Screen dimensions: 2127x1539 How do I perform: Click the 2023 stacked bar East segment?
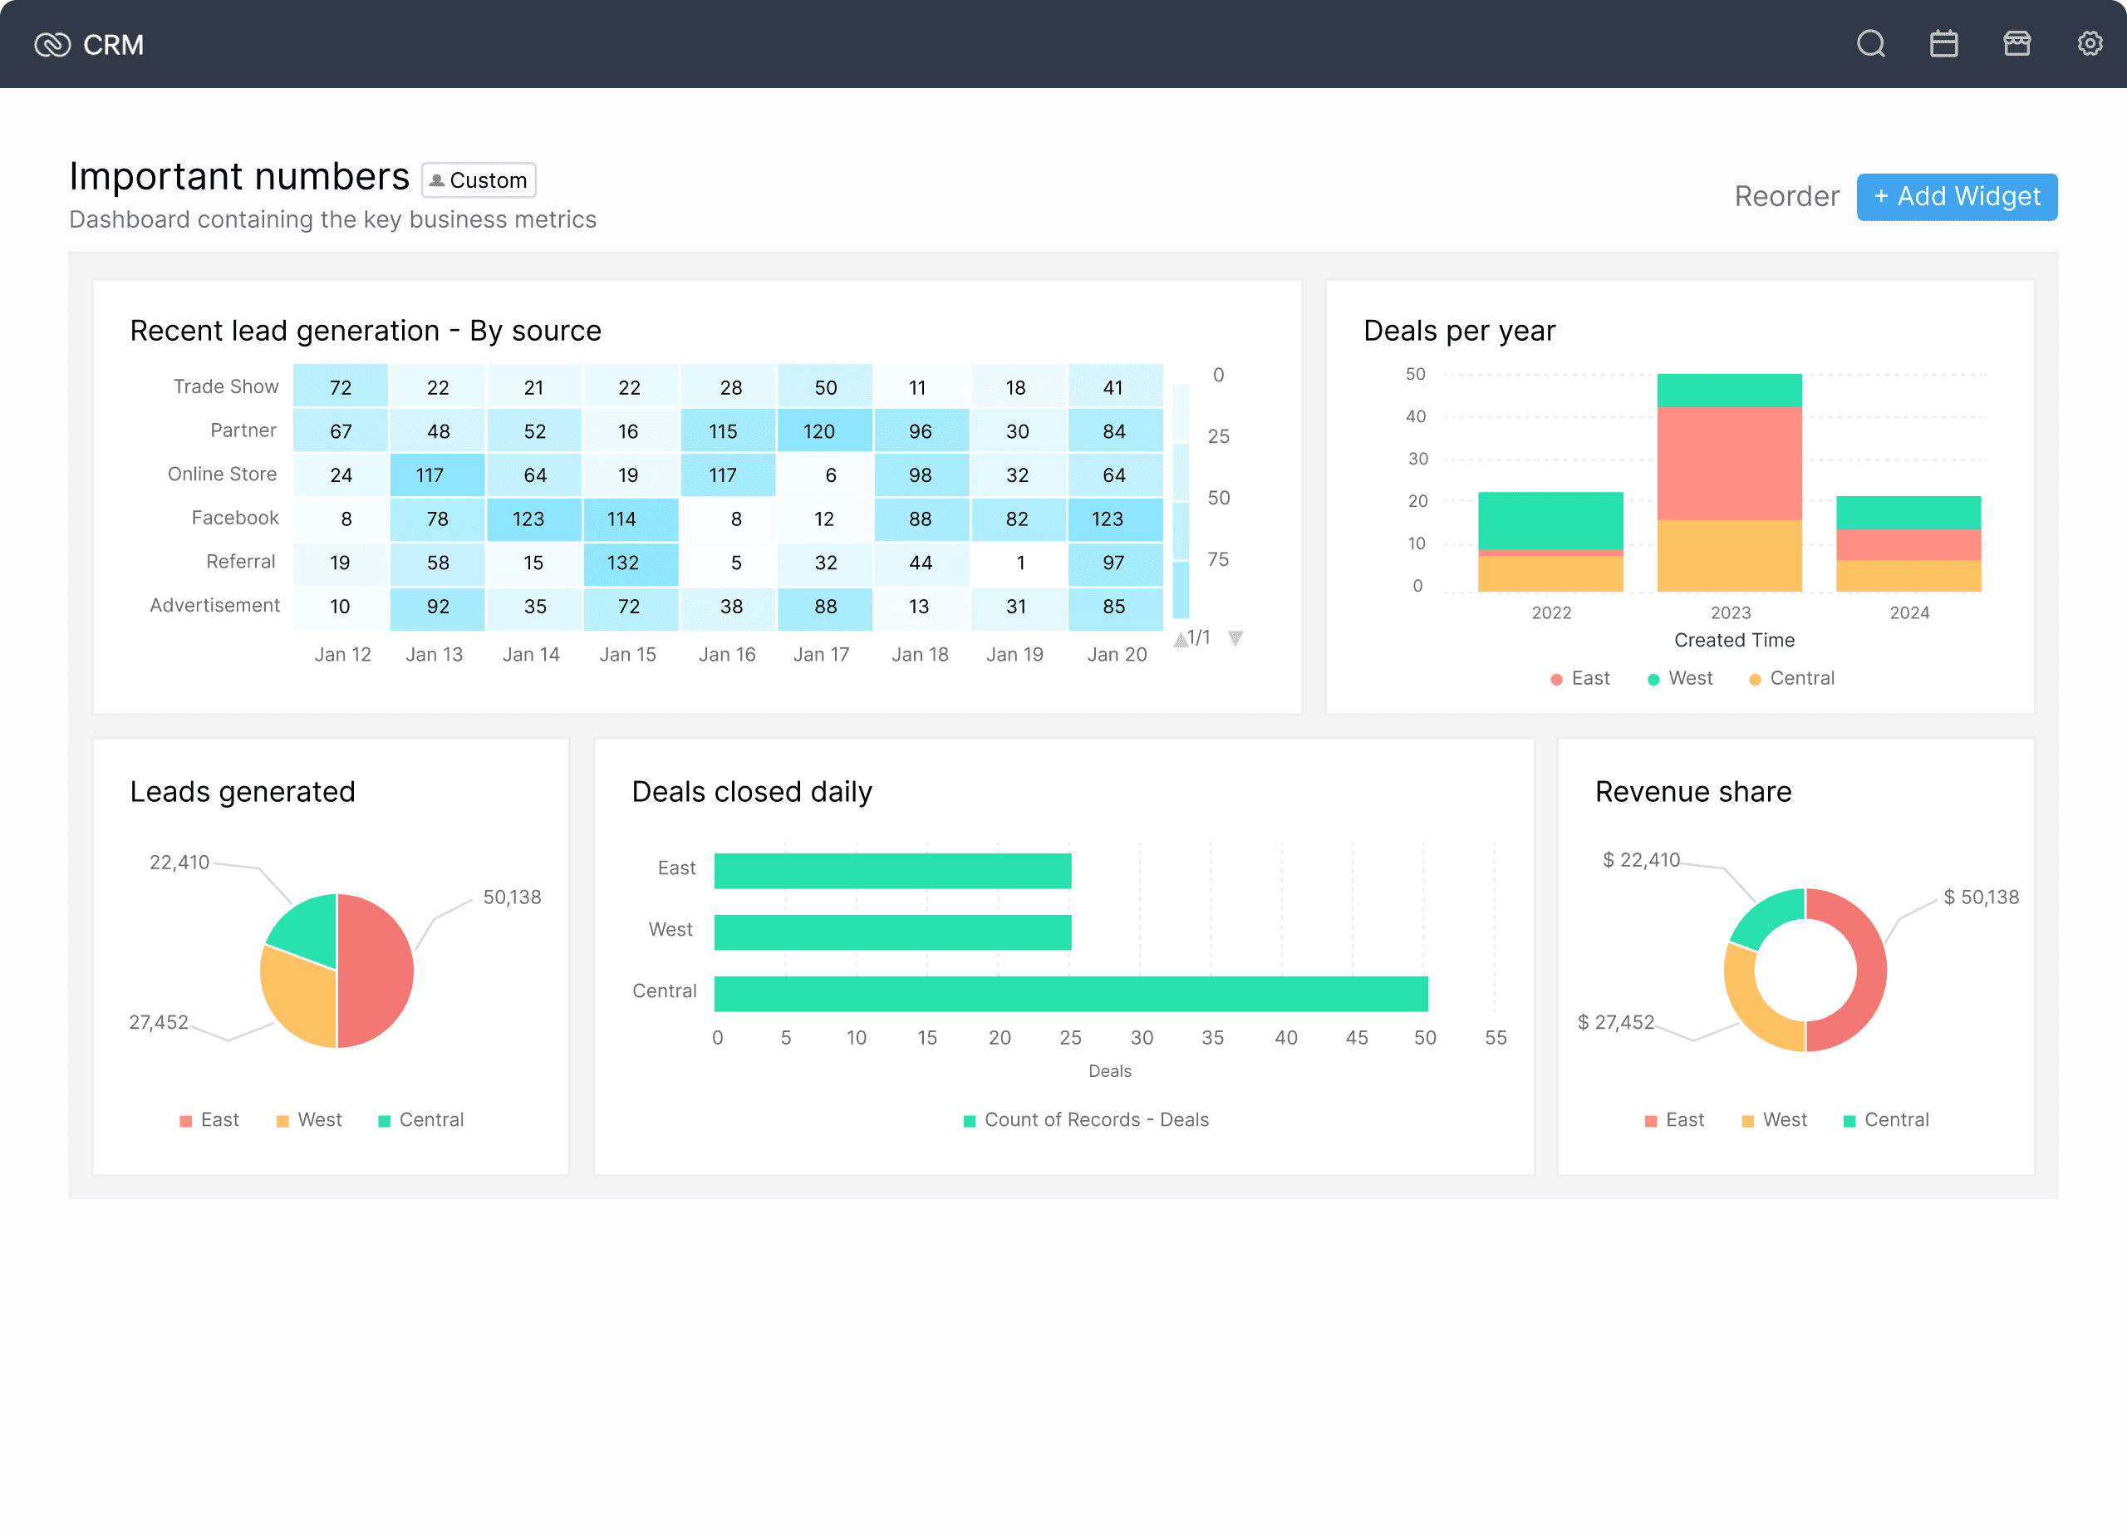[x=1729, y=464]
